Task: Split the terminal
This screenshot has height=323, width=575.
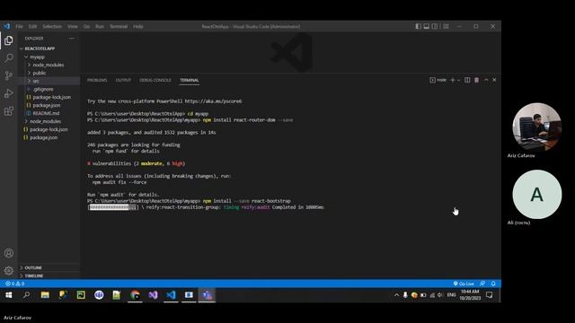Action: pyautogui.click(x=467, y=80)
